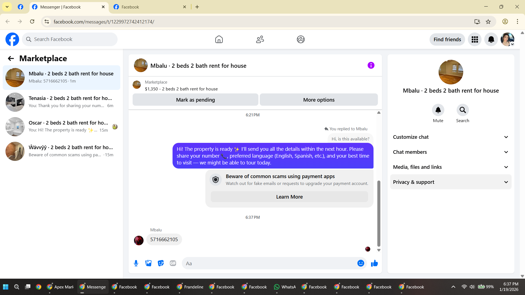Open the Facebook notifications bell
Image resolution: width=525 pixels, height=295 pixels.
point(491,40)
